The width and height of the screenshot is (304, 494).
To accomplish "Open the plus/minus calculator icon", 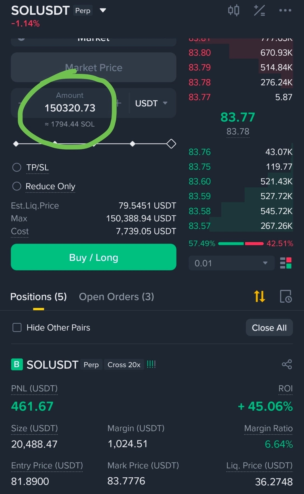I will (x=259, y=11).
